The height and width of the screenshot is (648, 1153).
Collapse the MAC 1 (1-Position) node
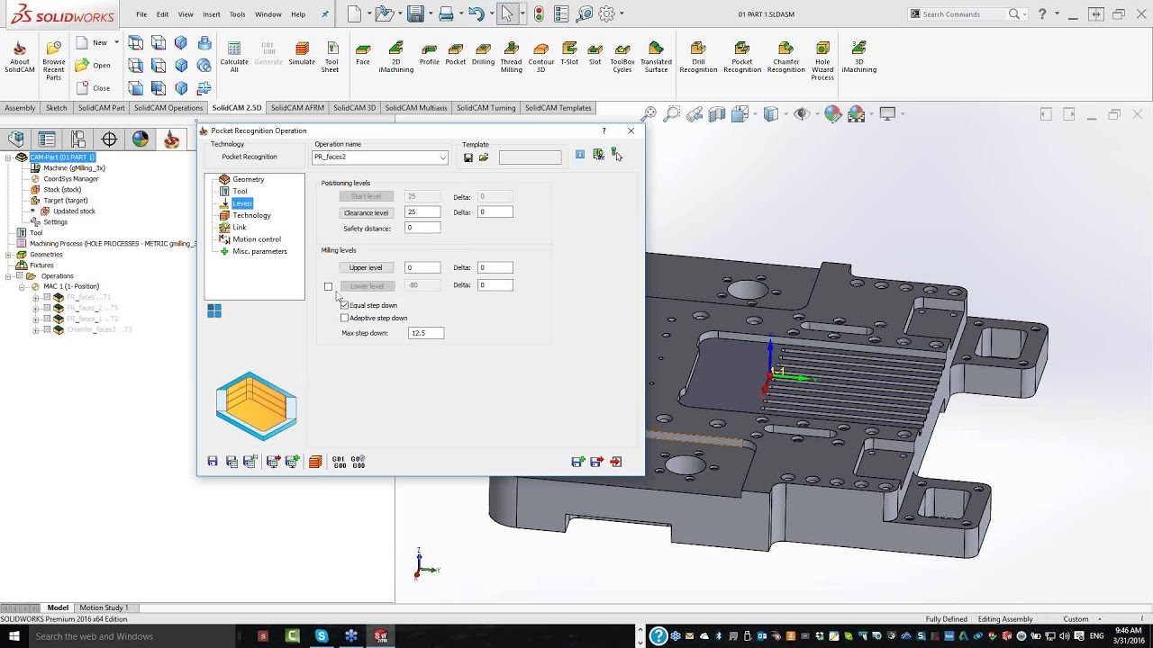click(x=22, y=286)
